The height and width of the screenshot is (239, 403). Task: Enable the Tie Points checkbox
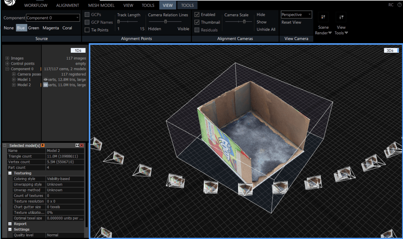tap(87, 30)
